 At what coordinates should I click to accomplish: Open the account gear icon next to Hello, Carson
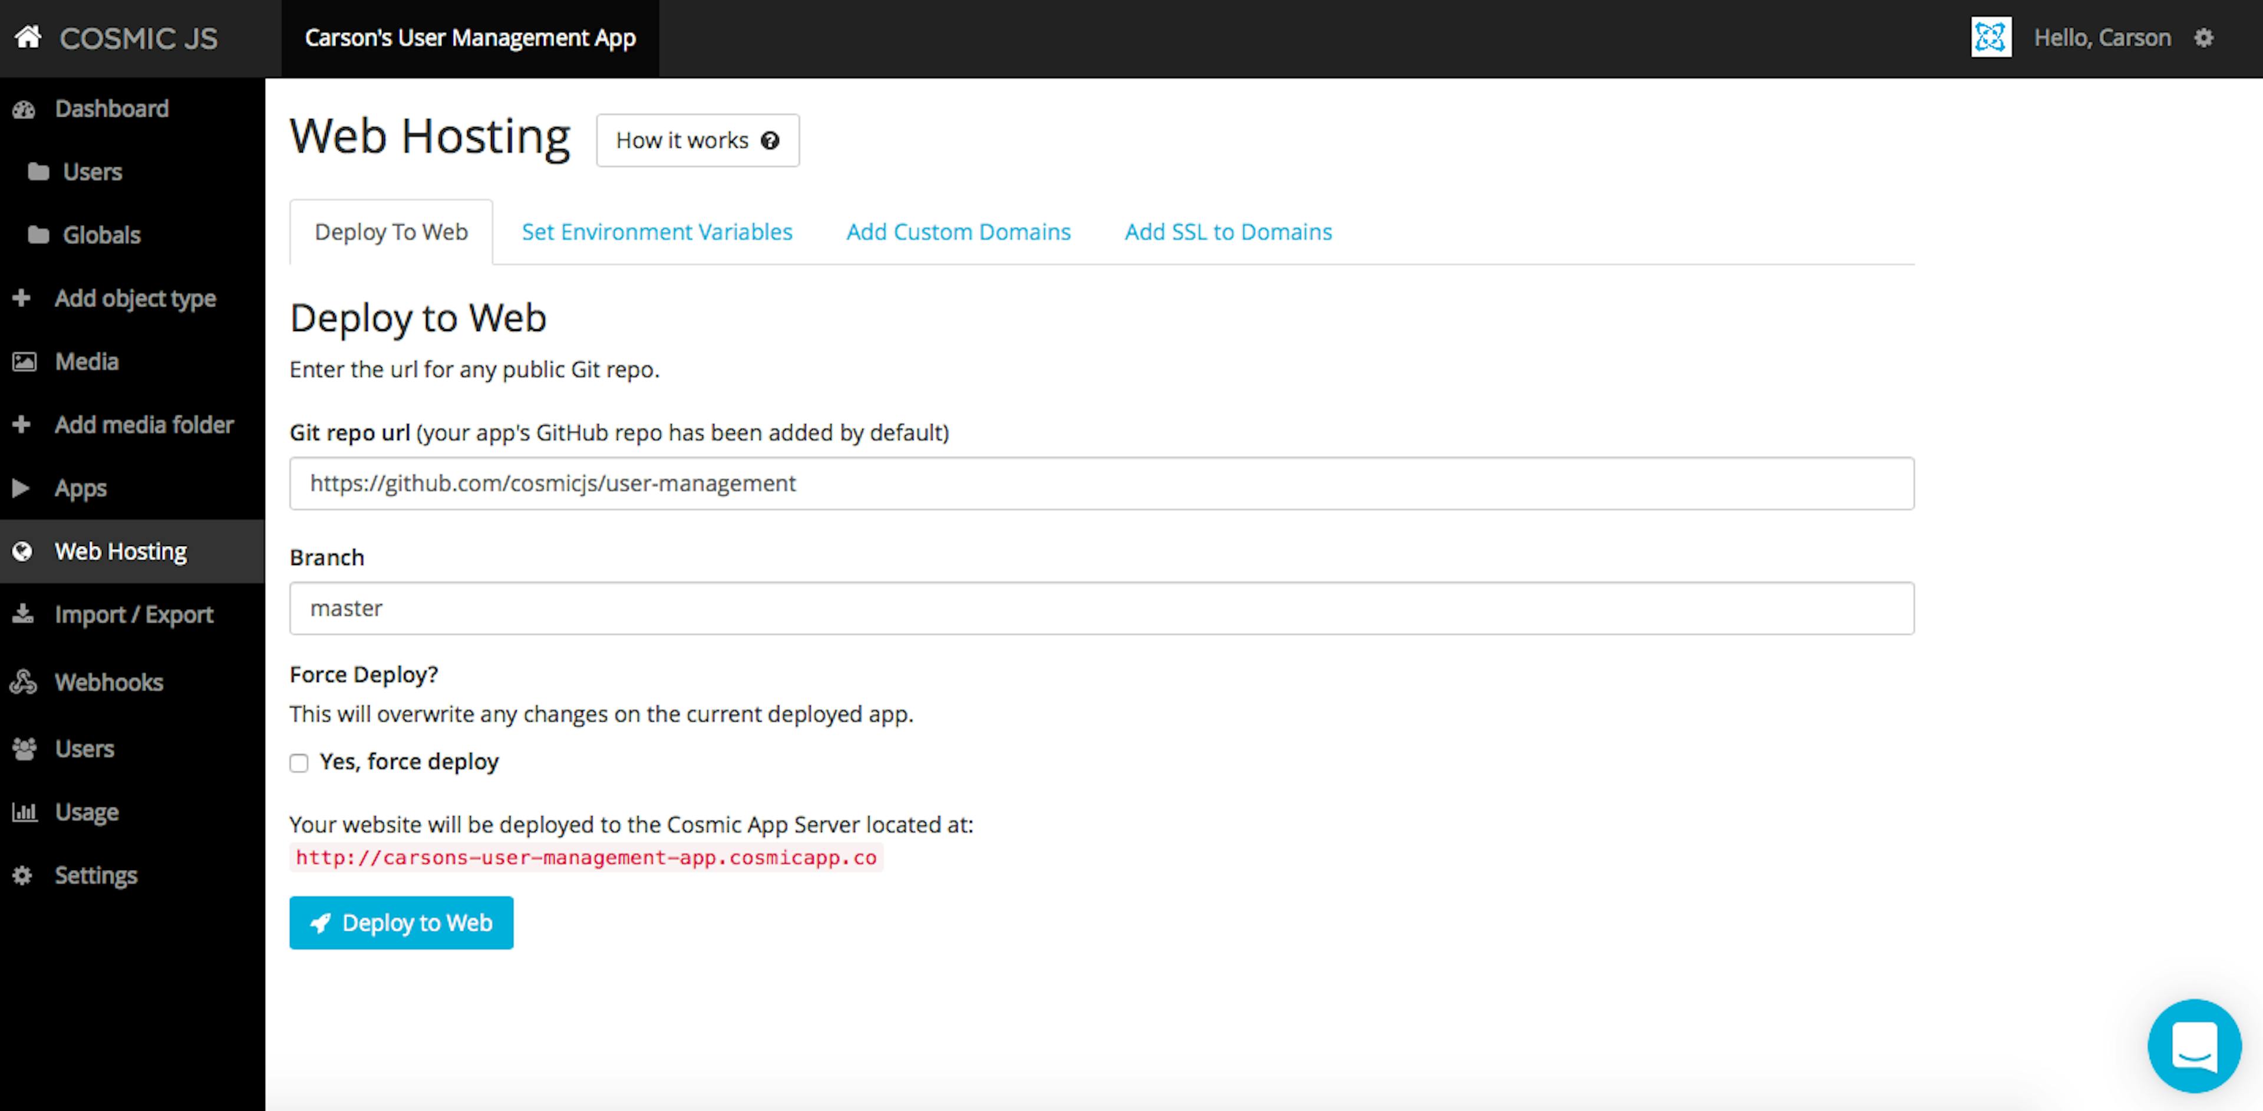[x=2203, y=38]
